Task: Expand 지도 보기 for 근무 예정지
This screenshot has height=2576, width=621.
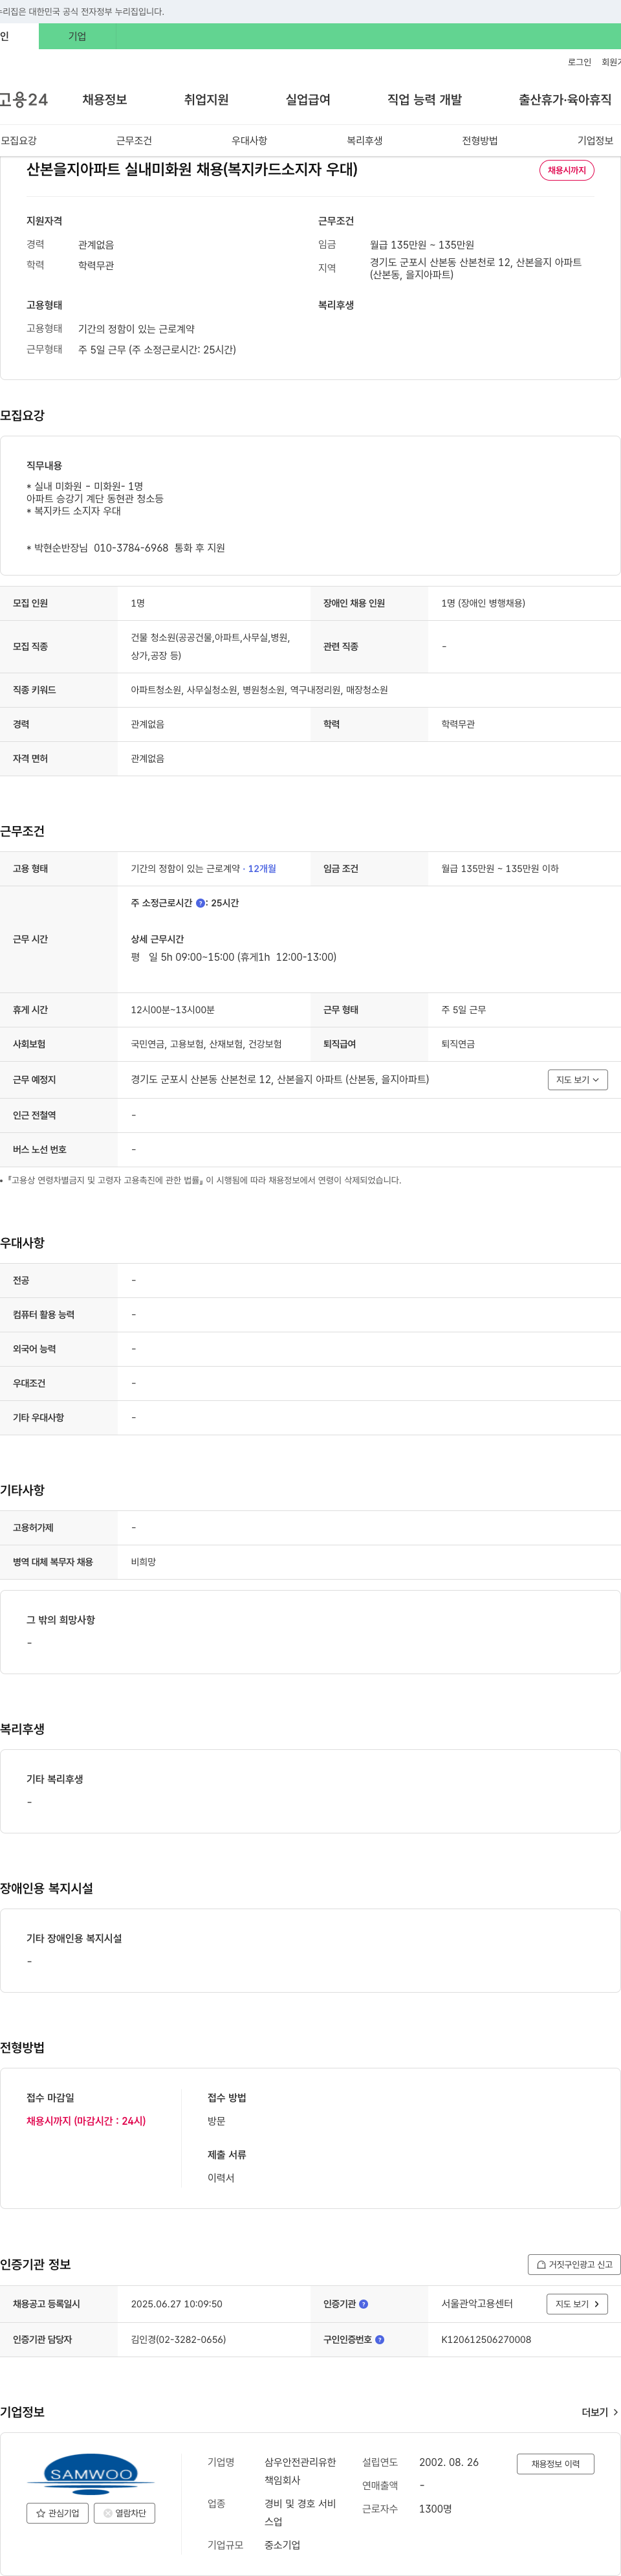Action: pos(578,1080)
